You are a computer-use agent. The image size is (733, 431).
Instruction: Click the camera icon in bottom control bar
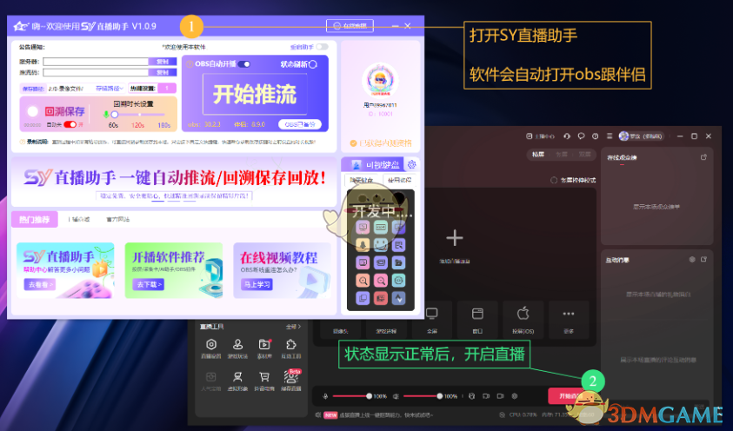click(x=500, y=396)
